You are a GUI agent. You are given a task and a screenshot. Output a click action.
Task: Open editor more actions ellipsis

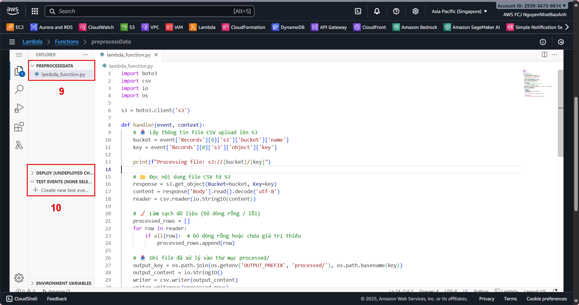tap(554, 55)
